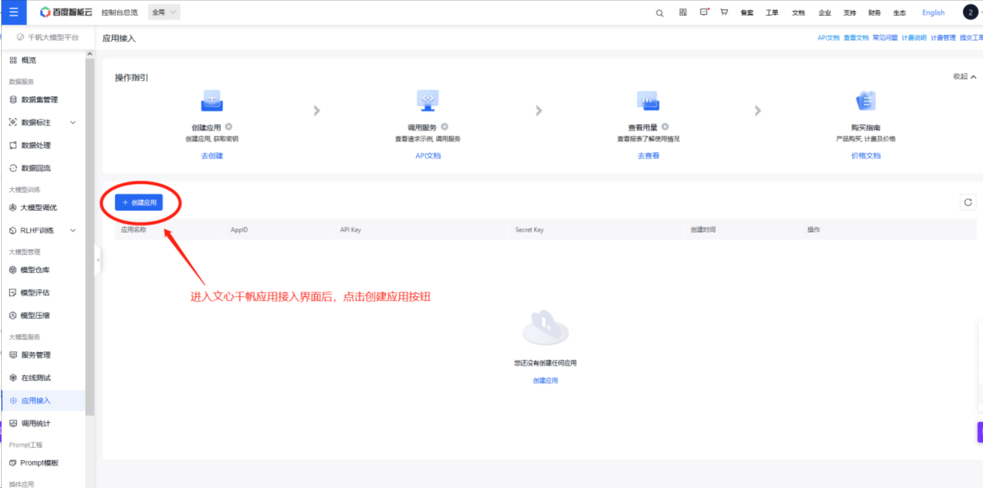Click info icon next to 调用服务
Screen dimensions: 983x488
444,127
